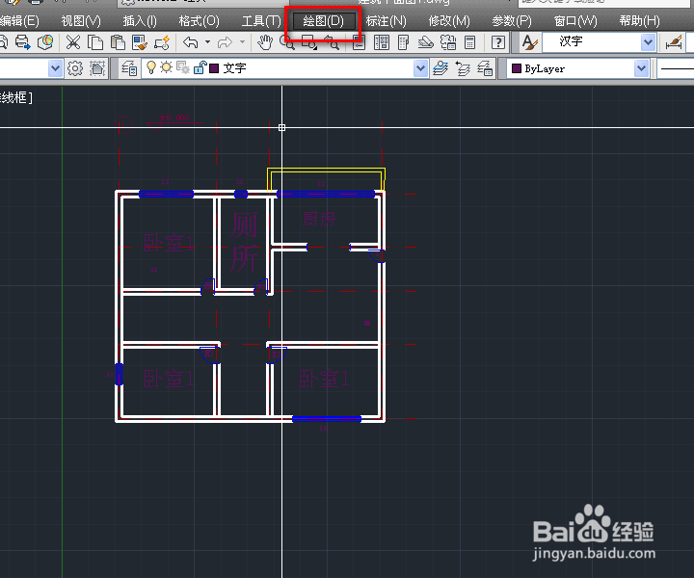The image size is (694, 578).
Task: Open the Markup Set Manager icon
Action: coord(448,43)
